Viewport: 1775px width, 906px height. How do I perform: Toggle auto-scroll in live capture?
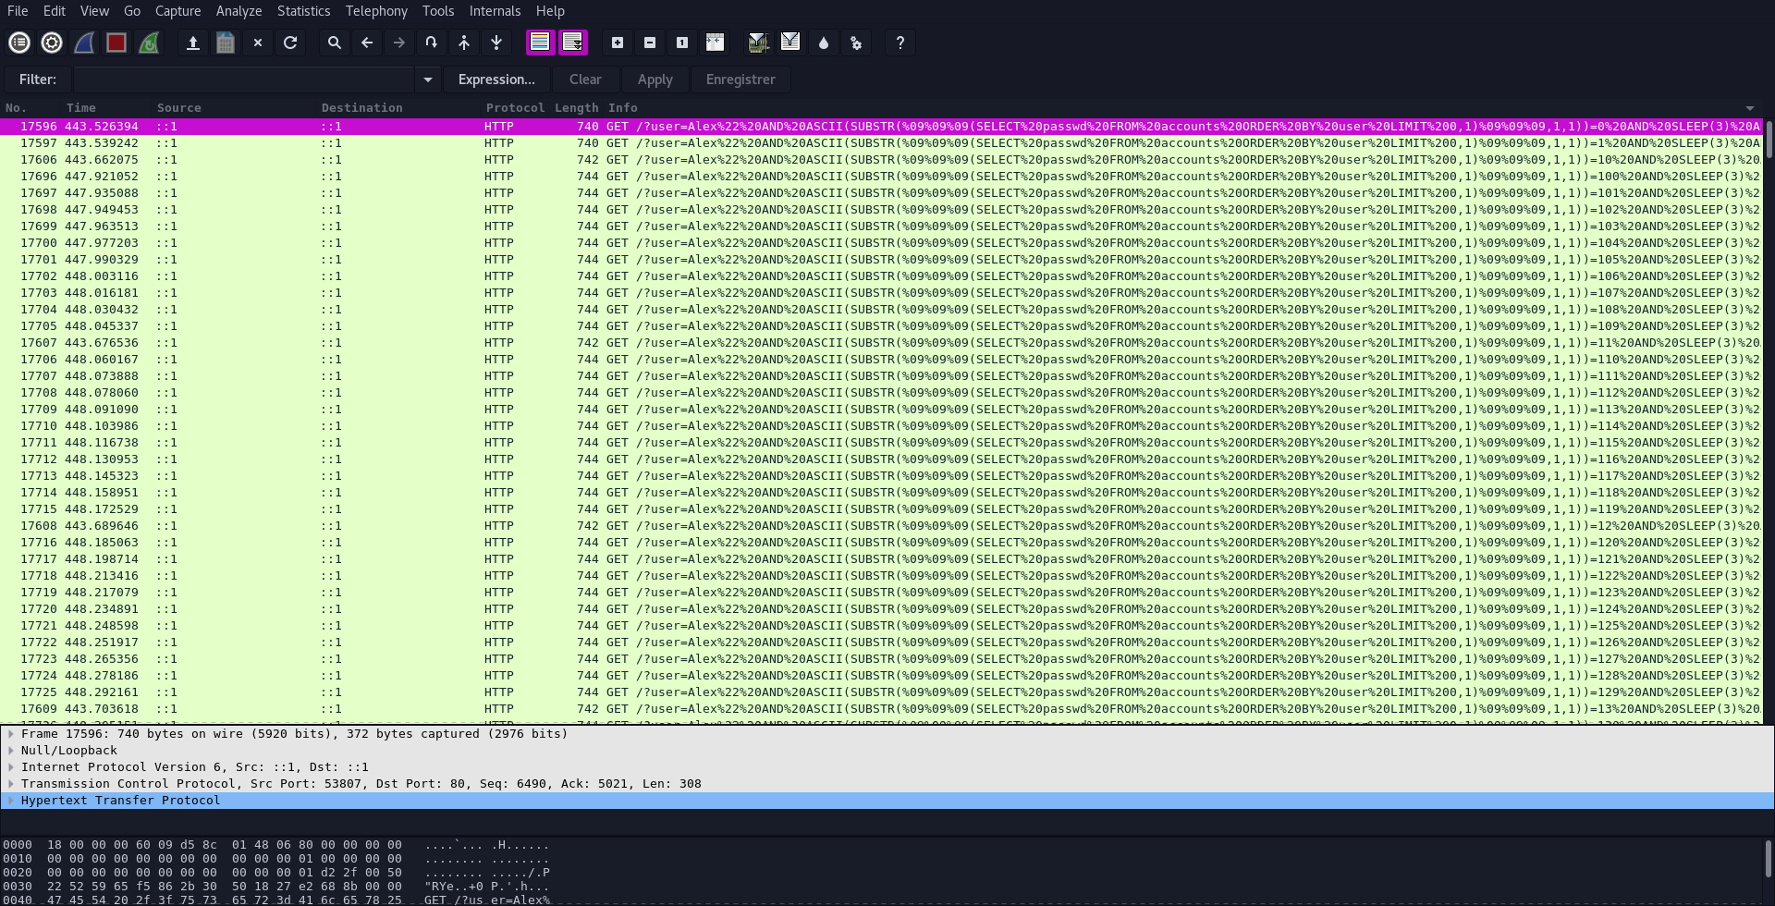click(x=573, y=43)
